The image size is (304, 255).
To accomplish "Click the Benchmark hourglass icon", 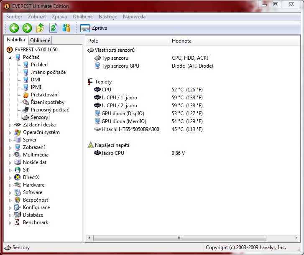I will coord(18,222).
